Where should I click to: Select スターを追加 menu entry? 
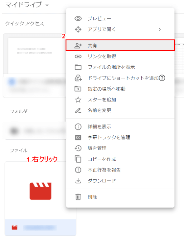(120, 100)
